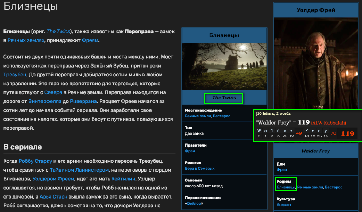Screen dimensions: 362x212
Task: Click the "Родина" label in Walder Frey infobox
Action: click(x=284, y=181)
